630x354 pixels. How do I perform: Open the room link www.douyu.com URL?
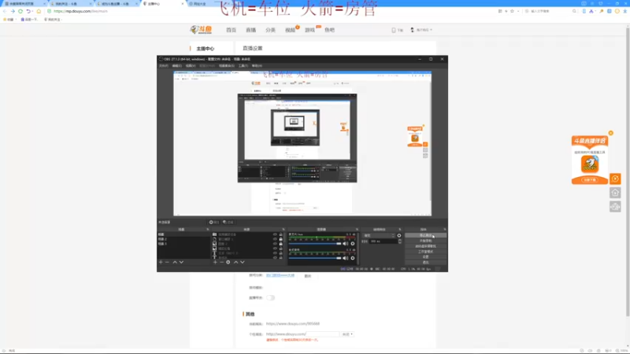tap(293, 323)
